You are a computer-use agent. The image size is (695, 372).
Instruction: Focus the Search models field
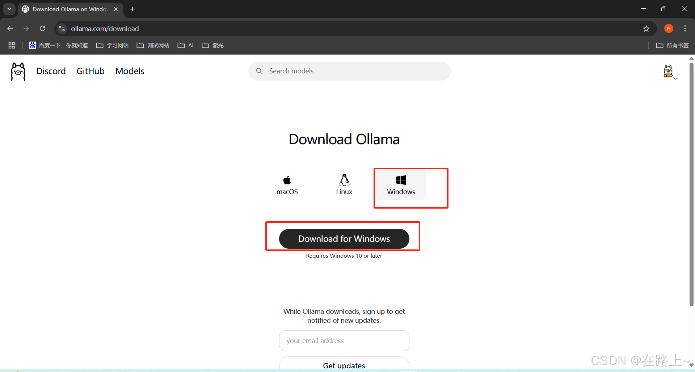click(350, 71)
